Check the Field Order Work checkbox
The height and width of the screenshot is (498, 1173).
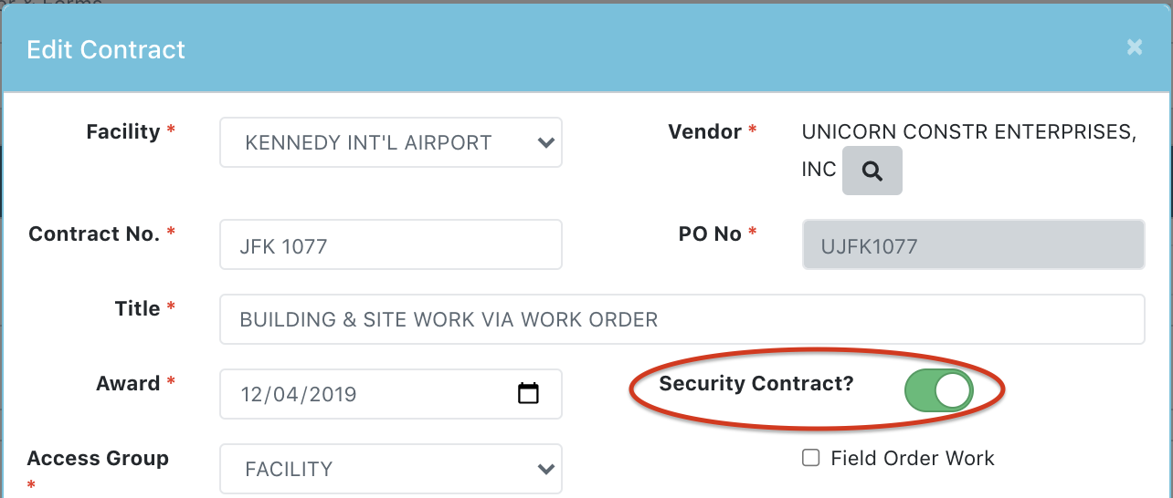pos(810,458)
